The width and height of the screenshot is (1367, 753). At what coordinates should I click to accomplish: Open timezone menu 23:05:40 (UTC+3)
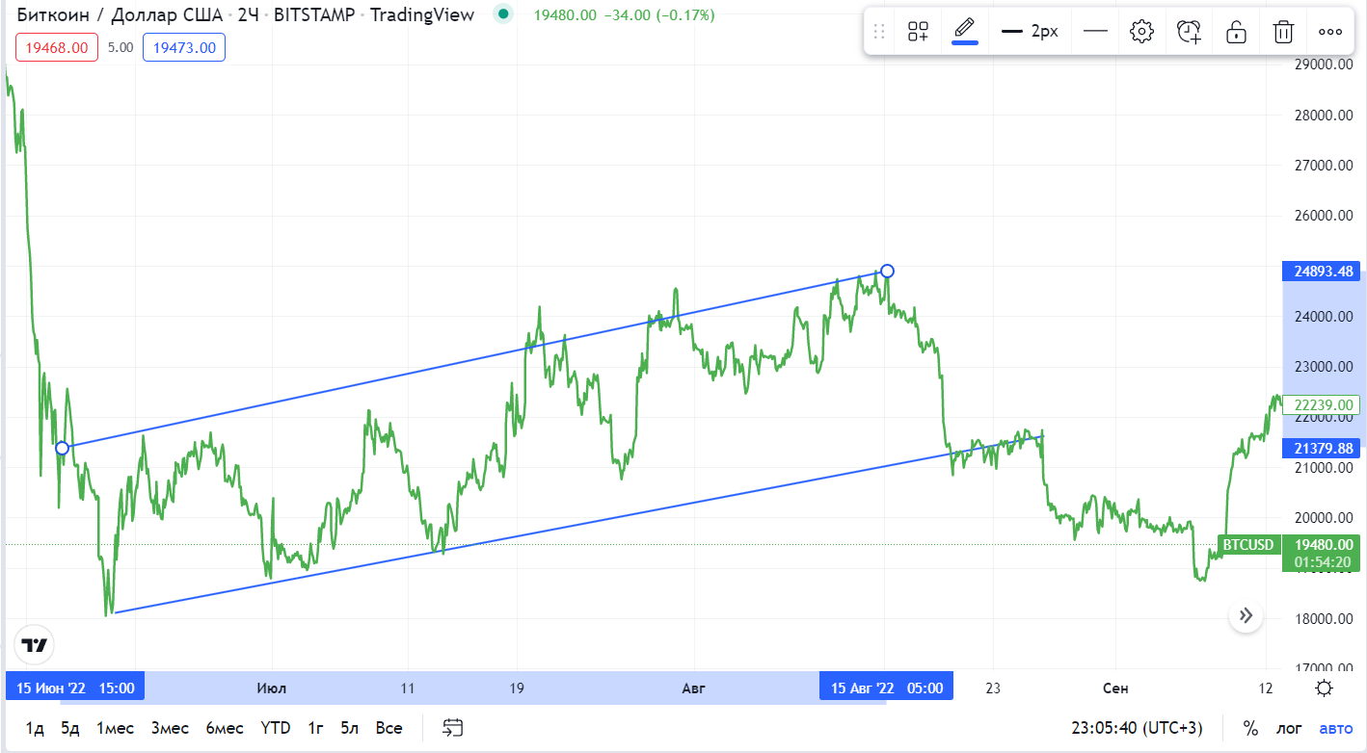(1139, 728)
